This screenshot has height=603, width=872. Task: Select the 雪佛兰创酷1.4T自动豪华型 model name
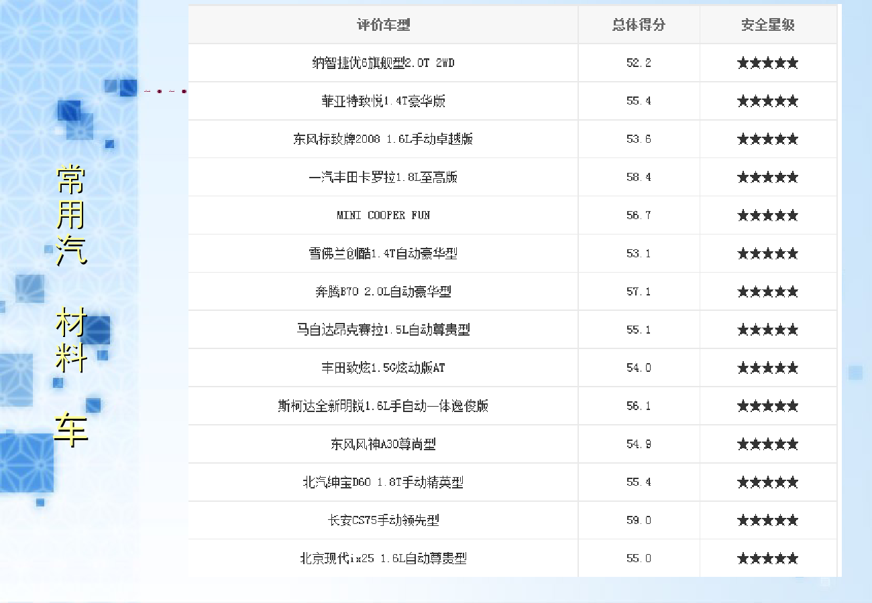(x=383, y=253)
